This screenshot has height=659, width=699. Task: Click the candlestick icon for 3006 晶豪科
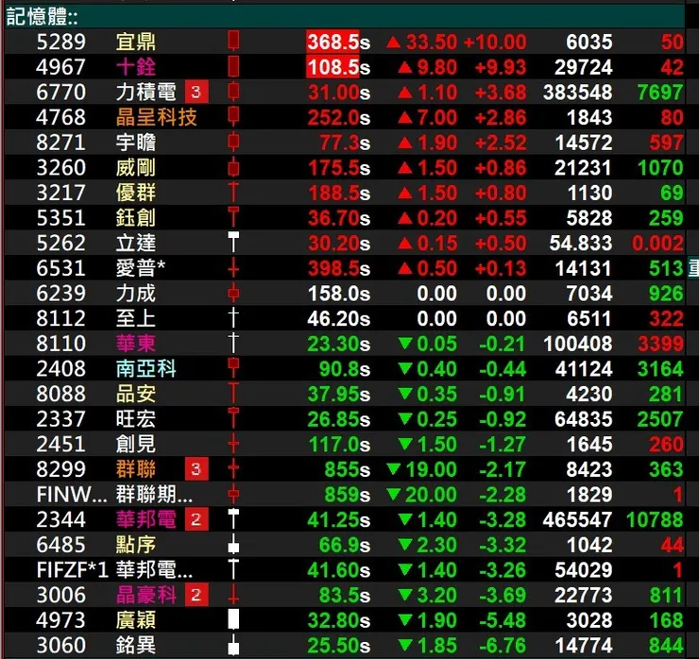tap(233, 595)
